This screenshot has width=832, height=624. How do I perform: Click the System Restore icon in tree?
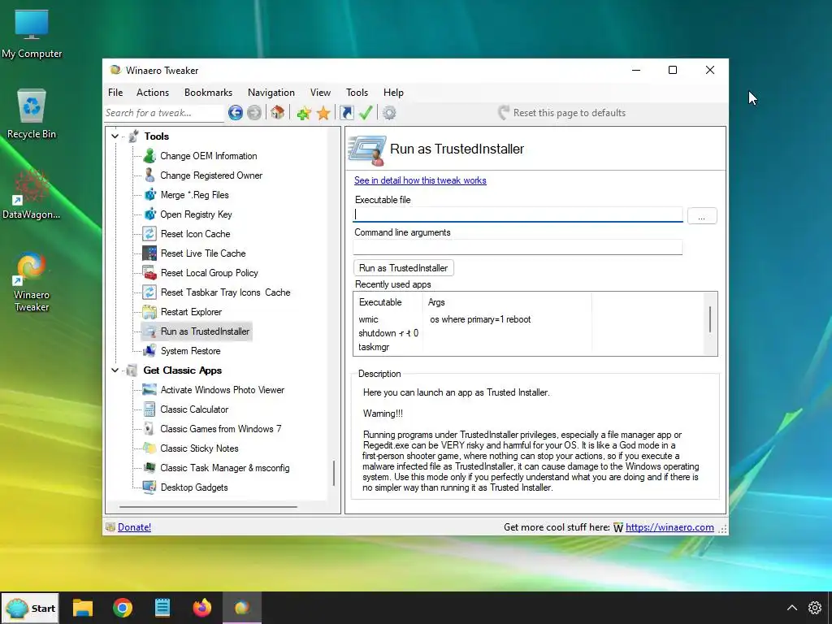tap(149, 351)
